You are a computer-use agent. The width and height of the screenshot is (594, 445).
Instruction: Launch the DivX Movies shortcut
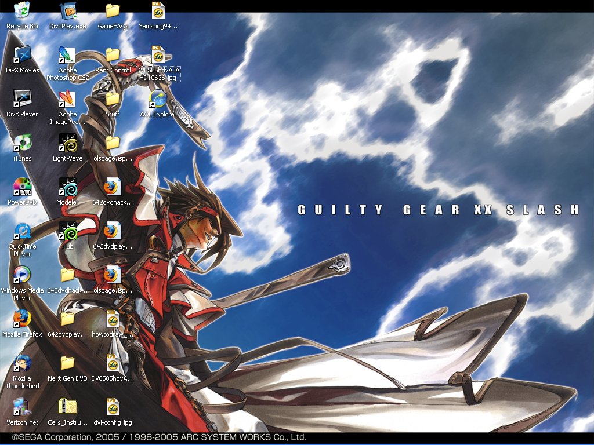coord(23,55)
